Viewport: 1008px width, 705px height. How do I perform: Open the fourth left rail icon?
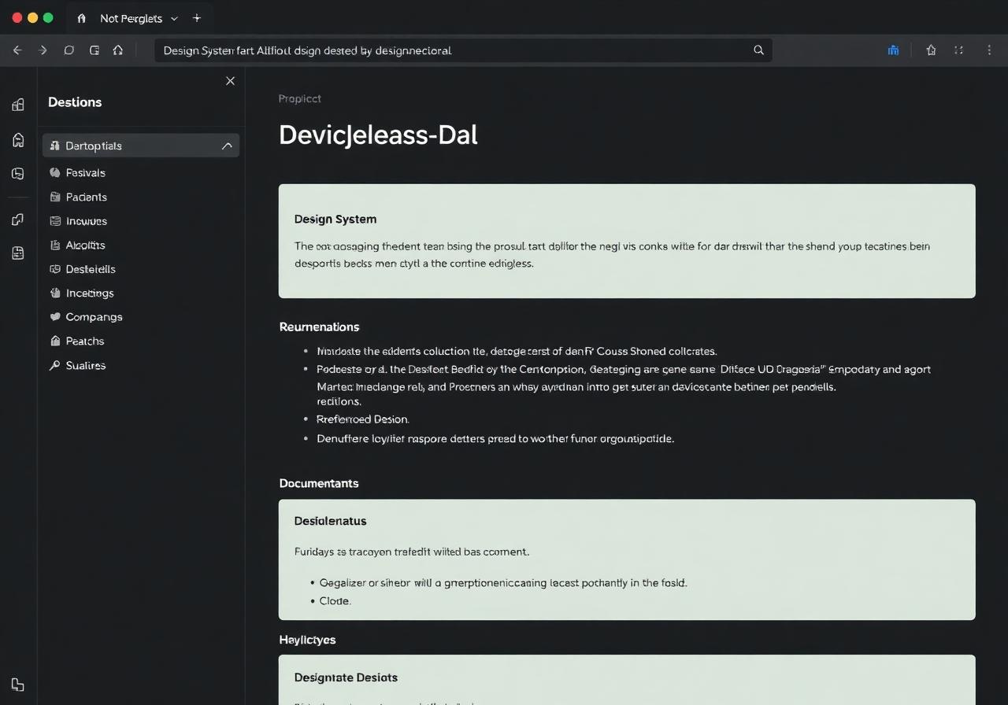pos(18,220)
